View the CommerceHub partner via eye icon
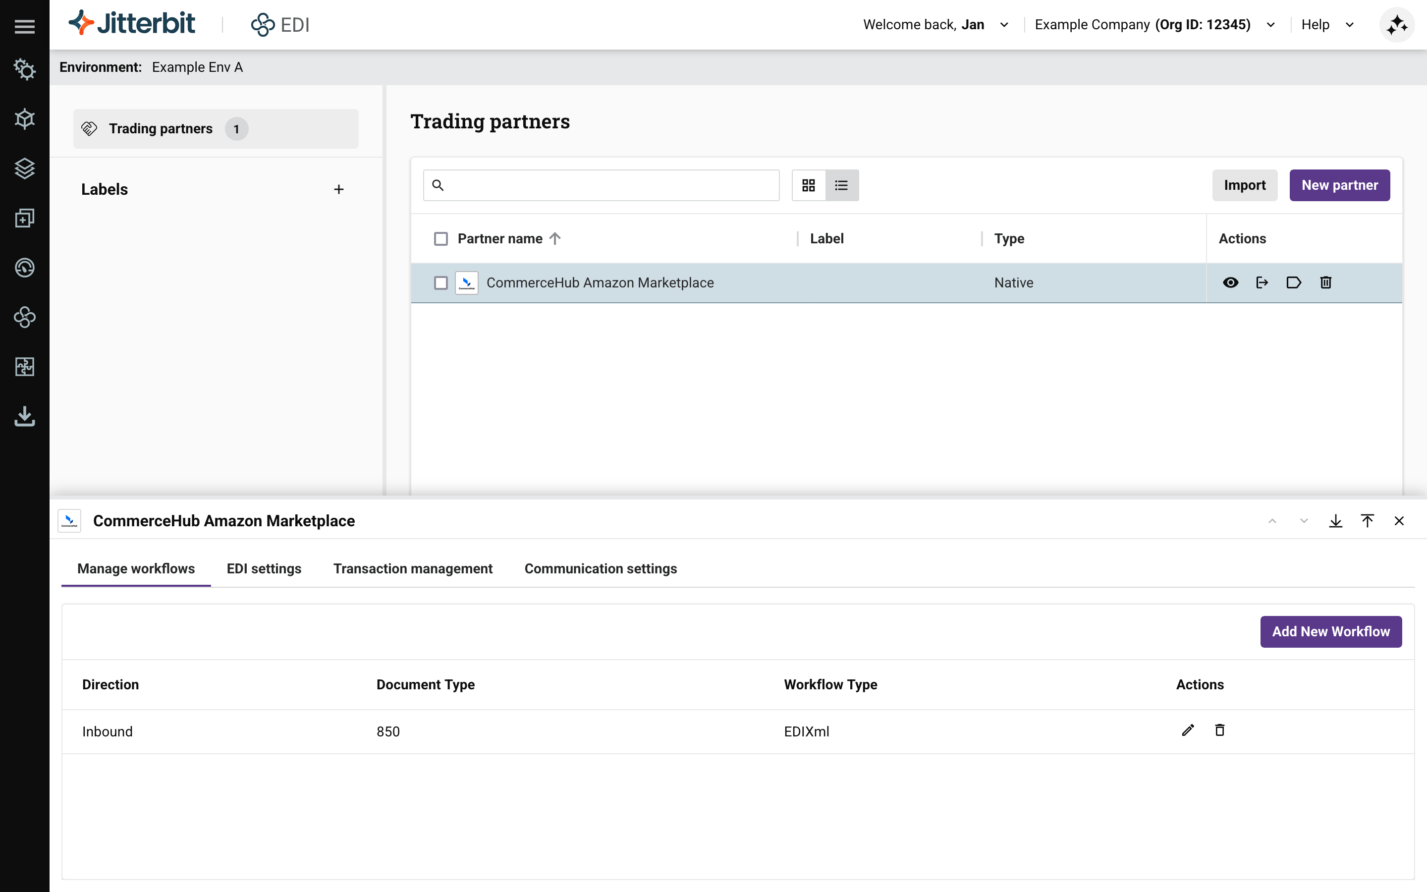This screenshot has height=892, width=1427. 1231,282
